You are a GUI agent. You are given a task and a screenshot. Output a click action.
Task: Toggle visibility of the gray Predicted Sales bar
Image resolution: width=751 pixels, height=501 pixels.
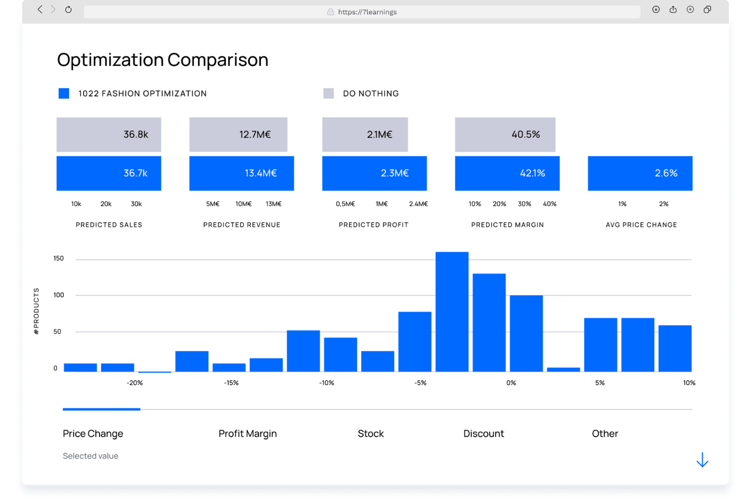point(109,135)
